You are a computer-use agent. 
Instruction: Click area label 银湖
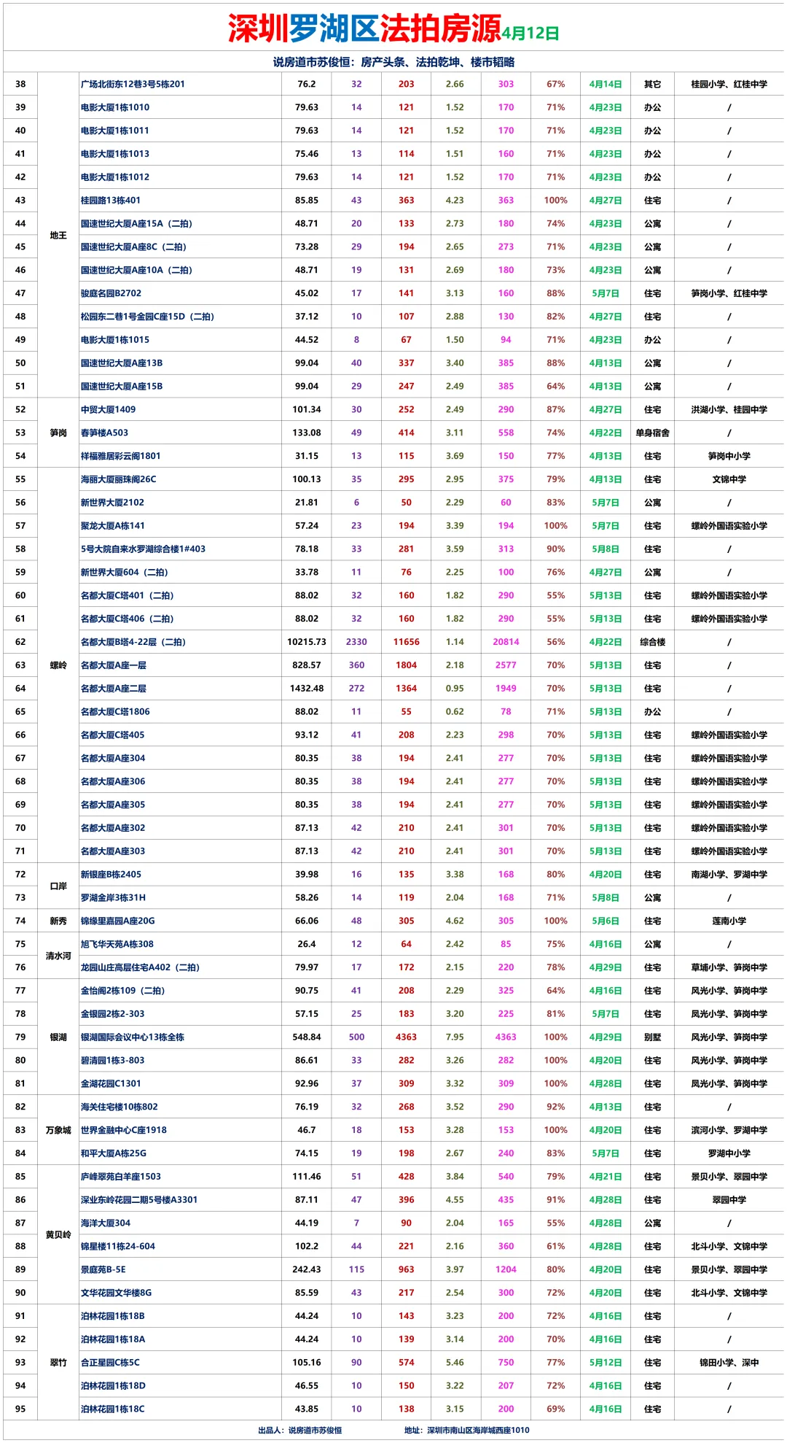click(58, 1037)
